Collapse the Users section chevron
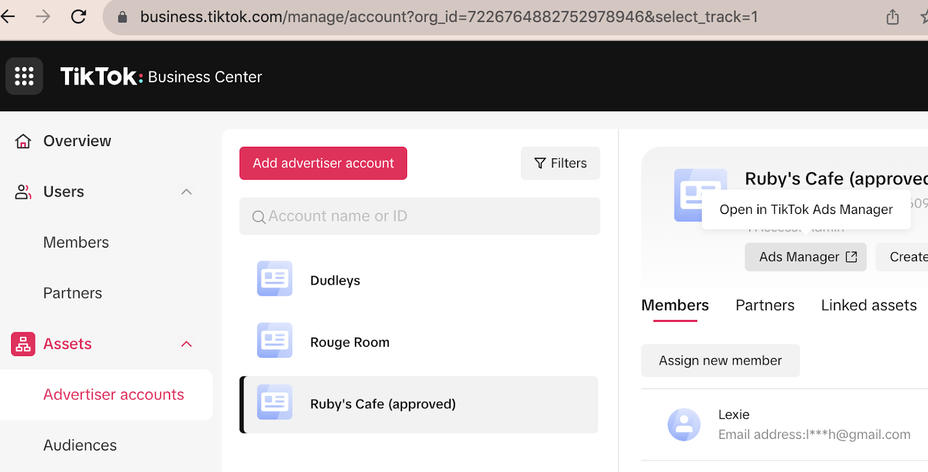Screen dimensions: 928x472 click(186, 192)
